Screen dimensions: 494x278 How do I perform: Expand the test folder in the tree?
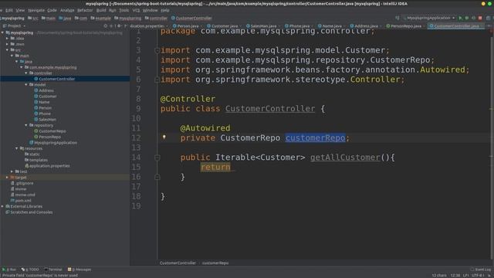tap(12, 171)
